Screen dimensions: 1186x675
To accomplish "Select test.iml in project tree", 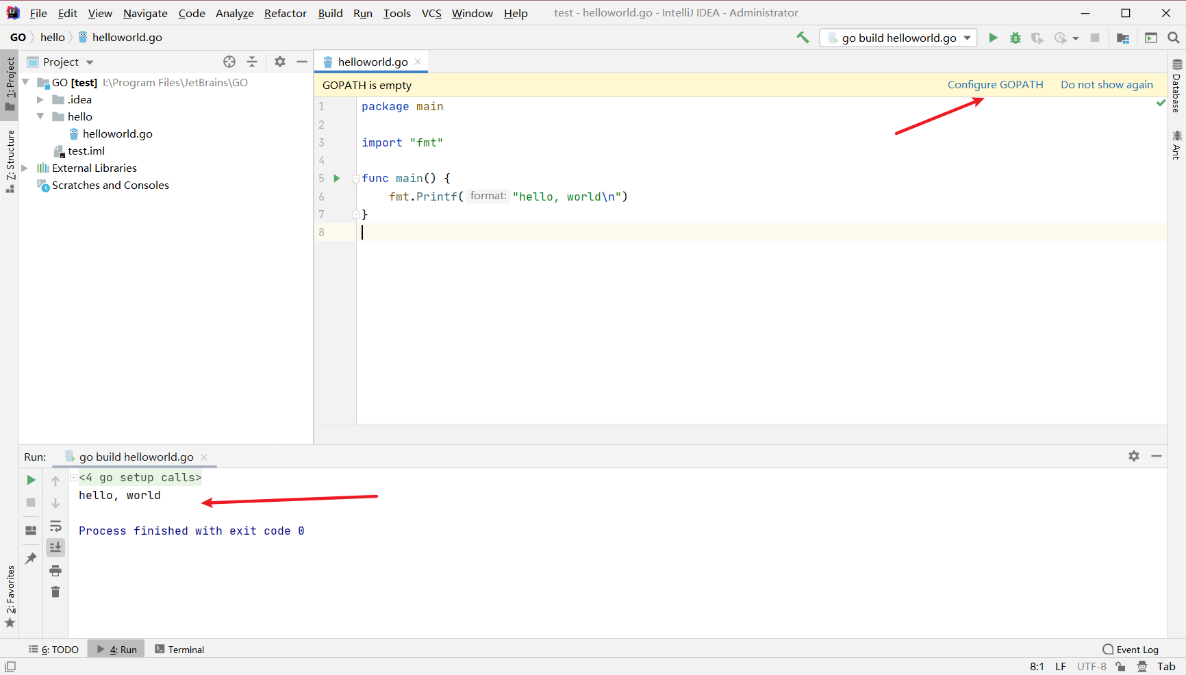I will point(86,151).
